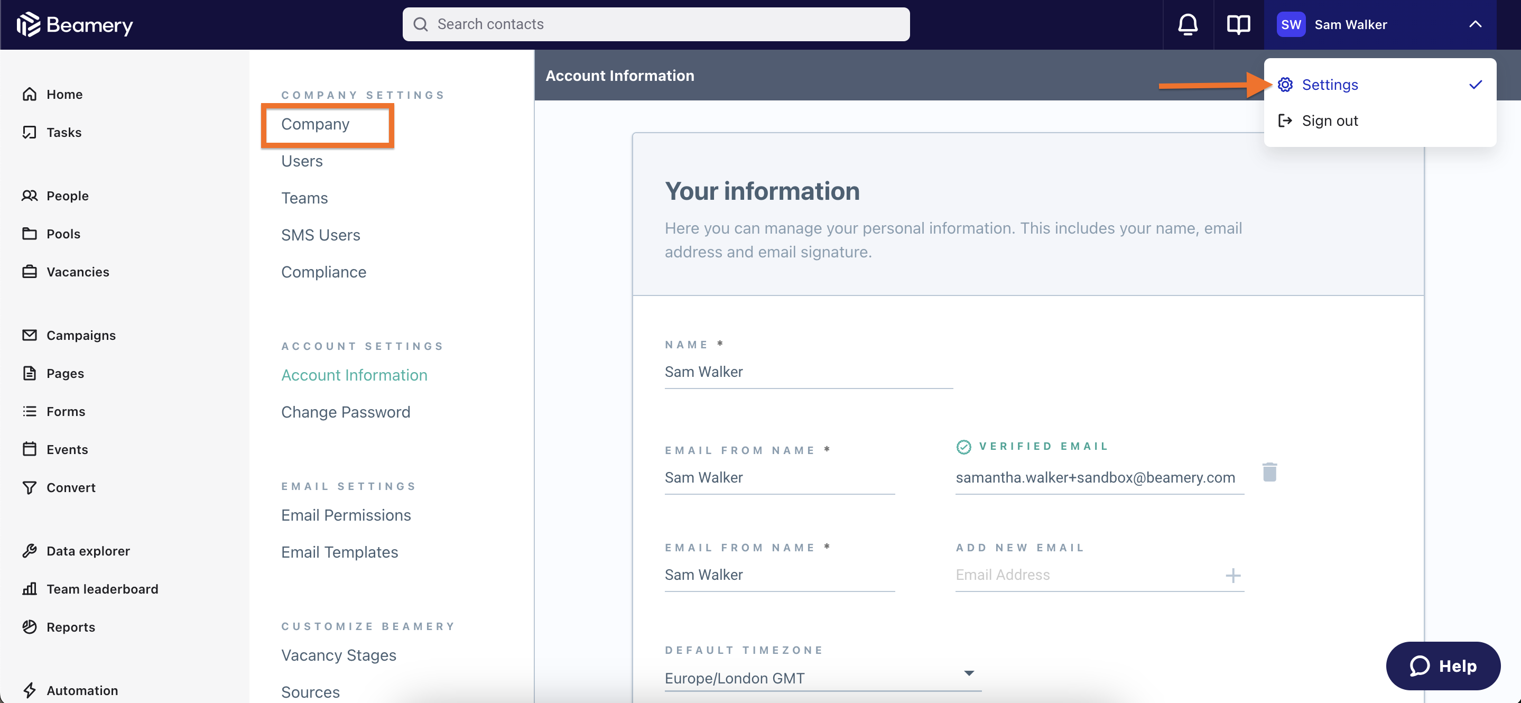
Task: Click the Automation lightning icon
Action: (x=30, y=690)
